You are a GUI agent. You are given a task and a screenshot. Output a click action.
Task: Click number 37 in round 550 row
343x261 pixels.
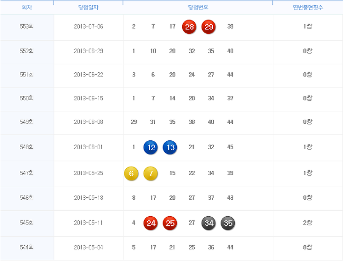[230, 98]
